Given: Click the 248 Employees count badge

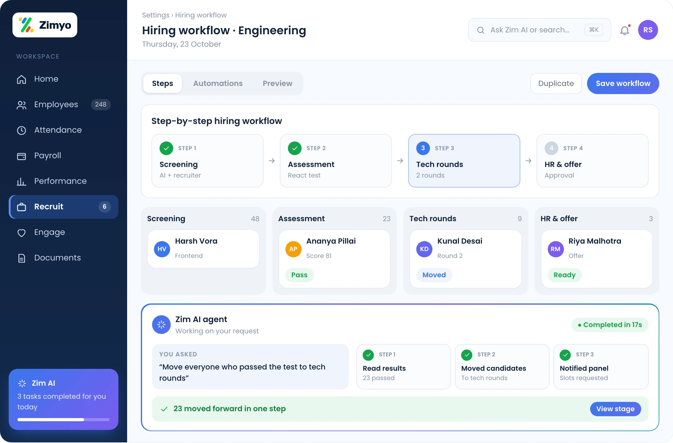Looking at the screenshot, I should point(101,104).
